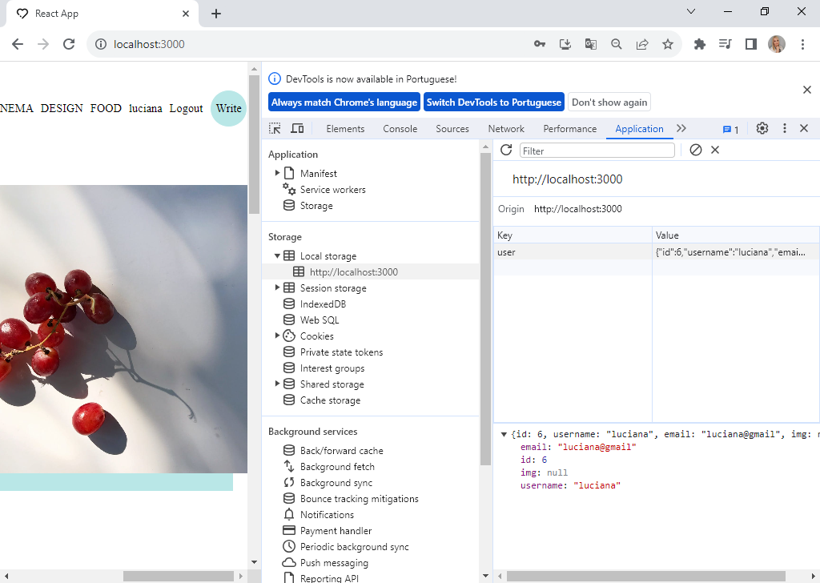Reload the localhost:3000 page
Viewport: 820px width, 583px height.
click(x=69, y=44)
